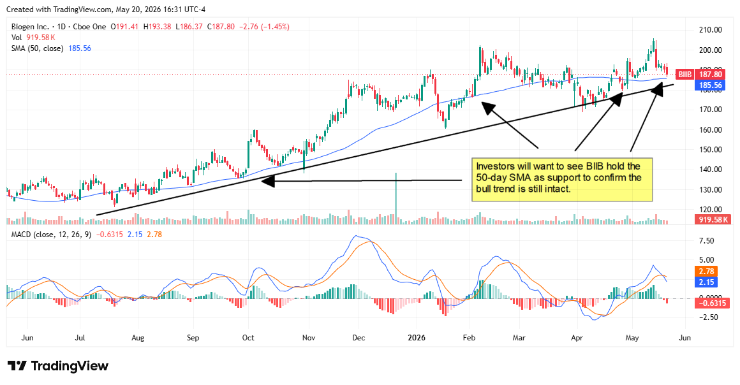Click the 210.00 price axis label
740x385 pixels.
click(710, 30)
